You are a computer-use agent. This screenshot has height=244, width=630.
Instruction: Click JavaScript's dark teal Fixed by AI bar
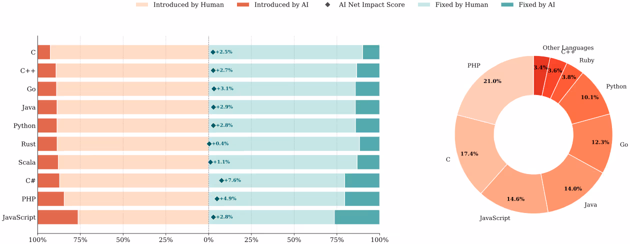click(x=356, y=217)
